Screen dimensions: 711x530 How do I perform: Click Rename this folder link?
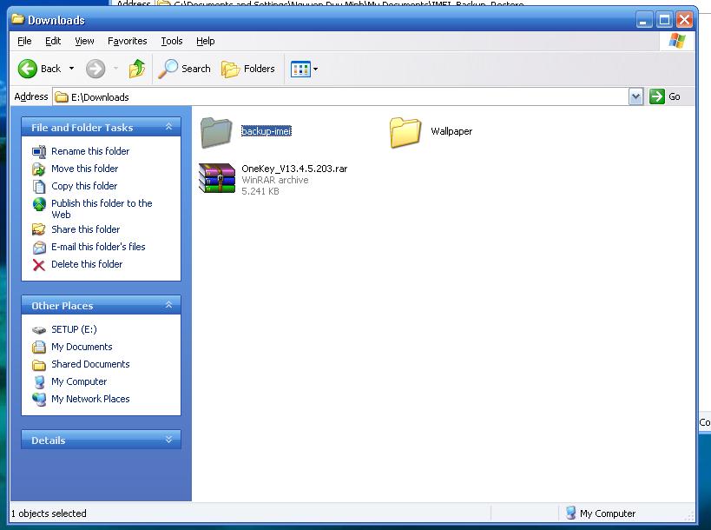[90, 151]
